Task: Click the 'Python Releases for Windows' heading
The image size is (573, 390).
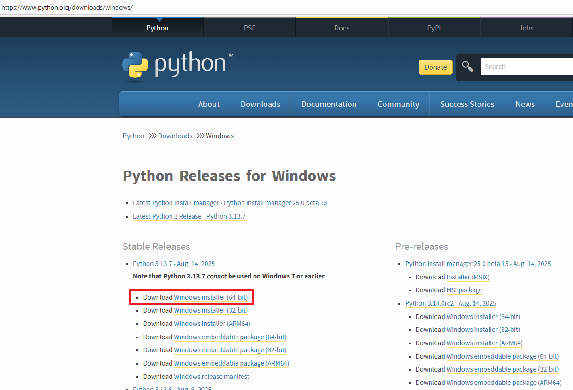Action: [x=229, y=176]
